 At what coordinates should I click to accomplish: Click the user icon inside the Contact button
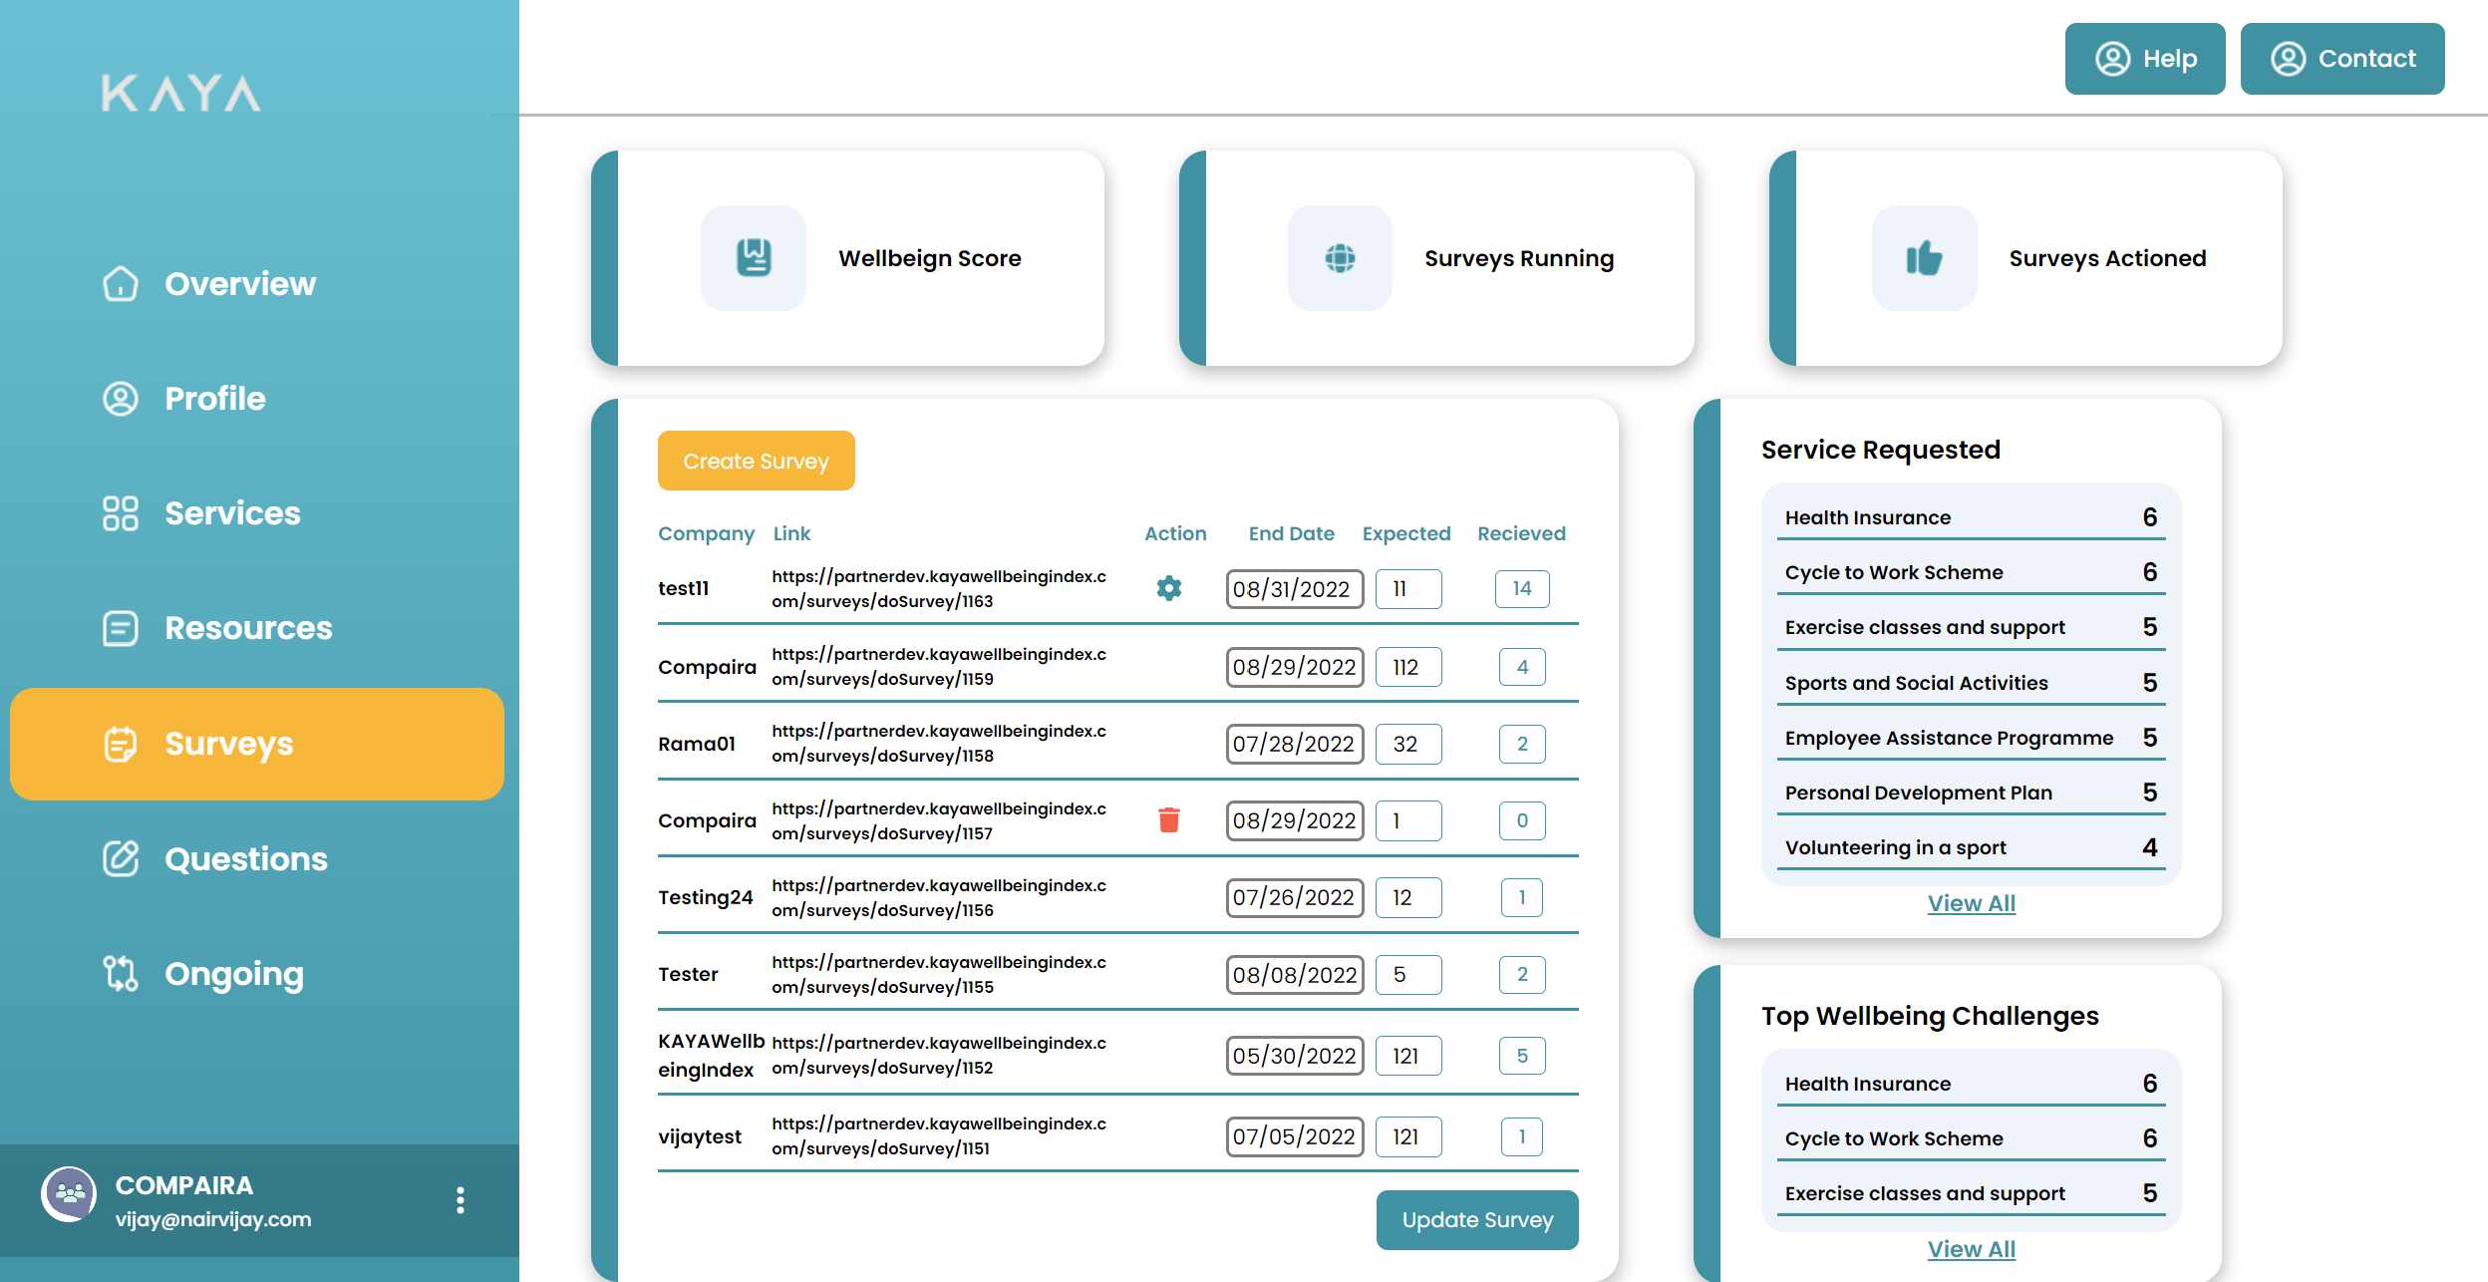click(x=2289, y=59)
